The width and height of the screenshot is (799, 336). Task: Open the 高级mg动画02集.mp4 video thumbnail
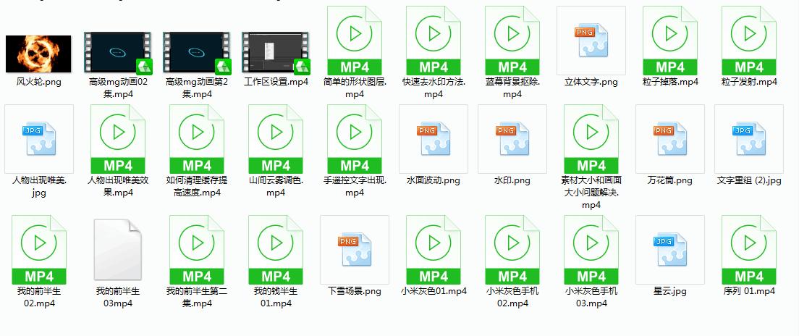click(118, 52)
